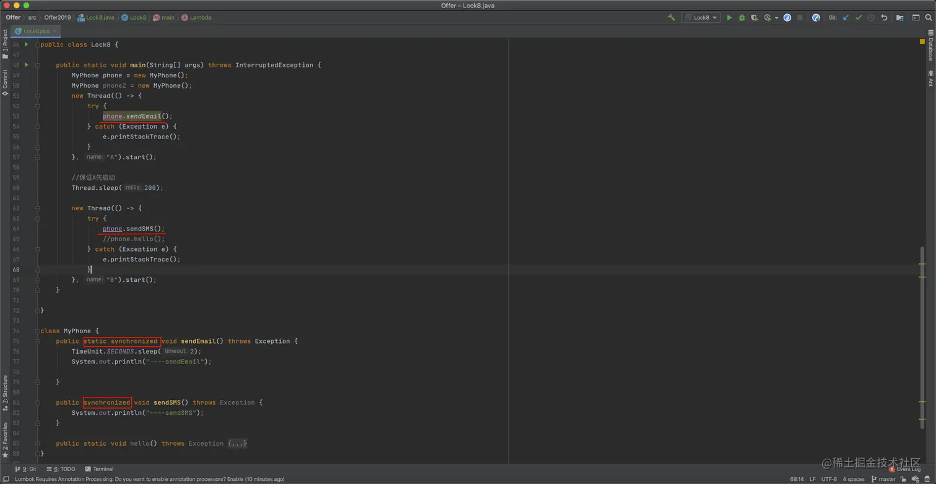Viewport: 936px width, 484px height.
Task: Click phone.sendSMS() call on line 64
Action: (x=134, y=229)
